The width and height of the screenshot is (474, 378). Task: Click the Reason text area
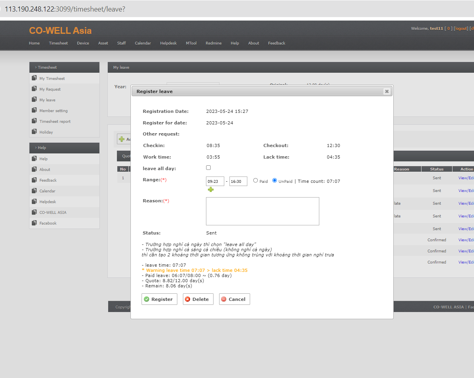pos(262,211)
